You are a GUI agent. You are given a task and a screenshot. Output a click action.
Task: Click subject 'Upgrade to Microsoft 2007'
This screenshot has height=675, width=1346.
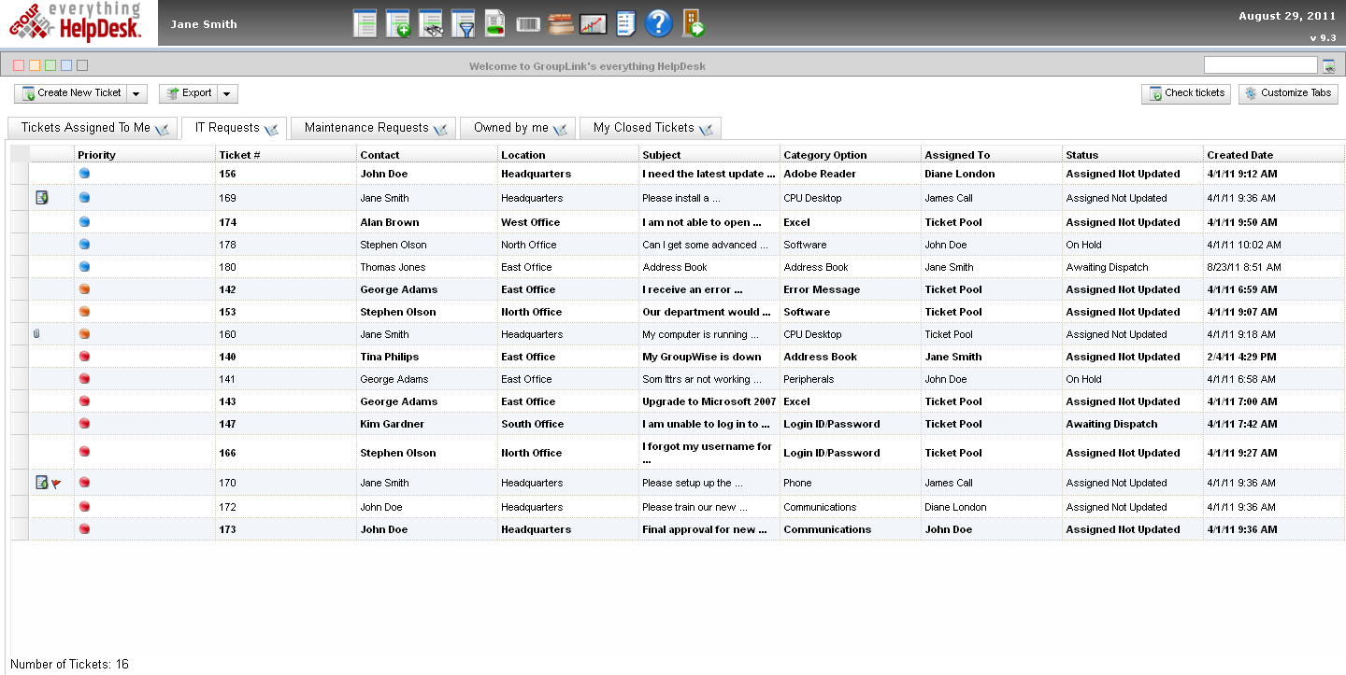(709, 401)
